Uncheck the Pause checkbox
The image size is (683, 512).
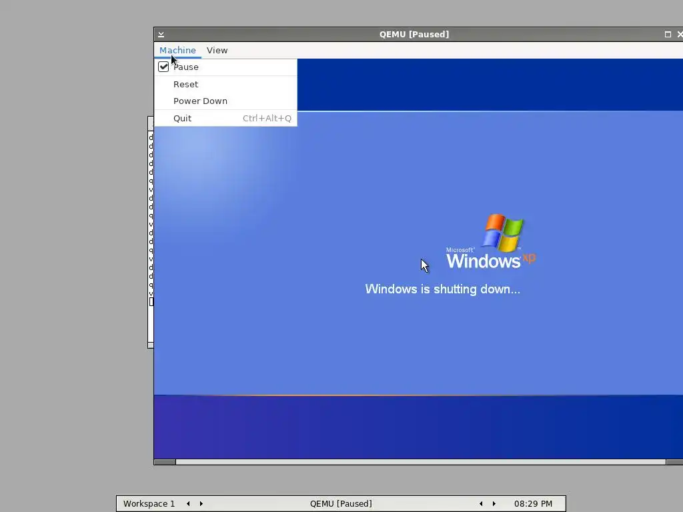[x=163, y=67]
